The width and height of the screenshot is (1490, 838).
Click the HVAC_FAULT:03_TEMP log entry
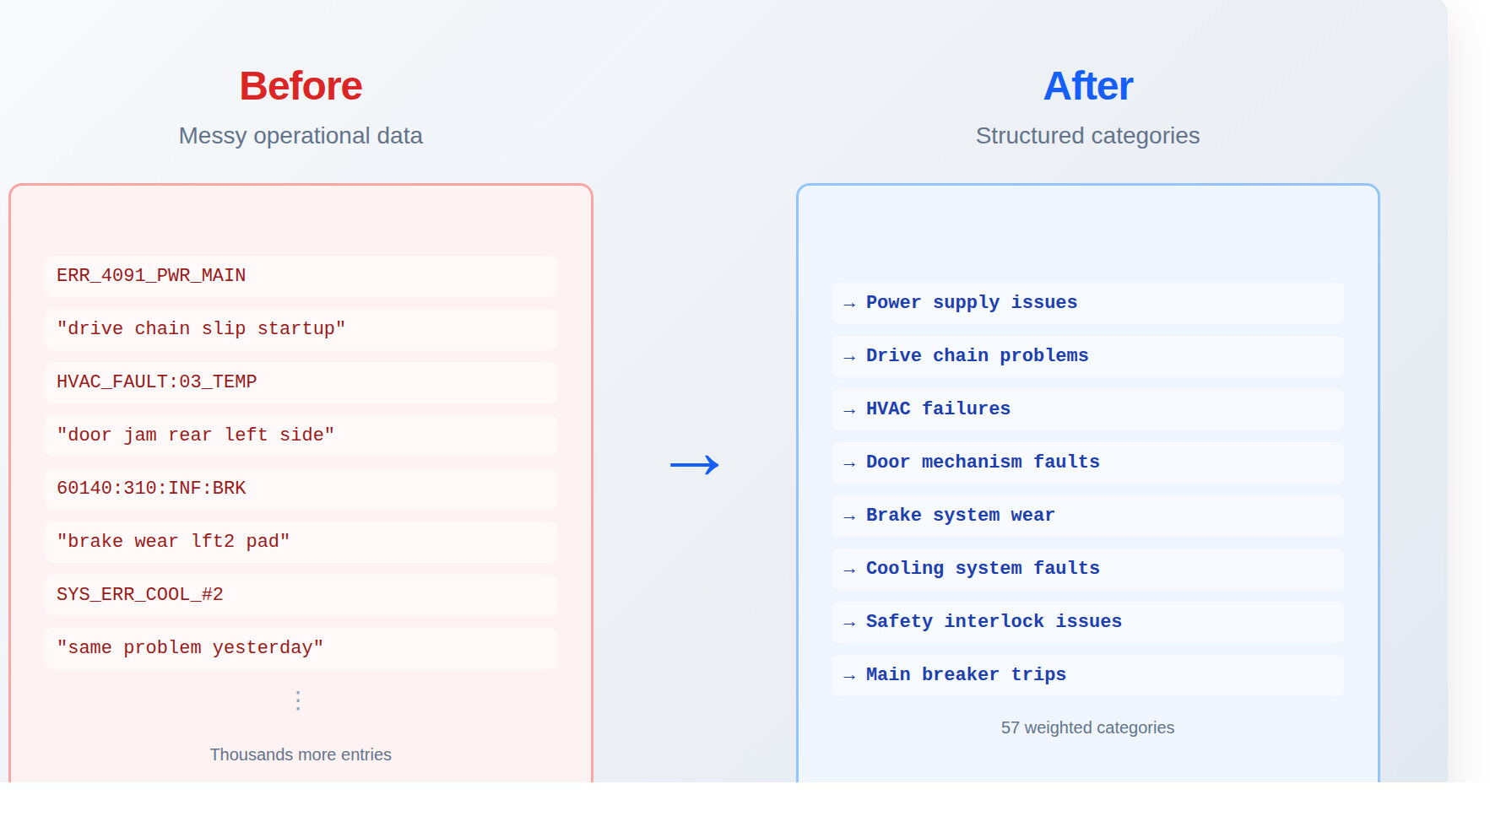[x=156, y=382]
